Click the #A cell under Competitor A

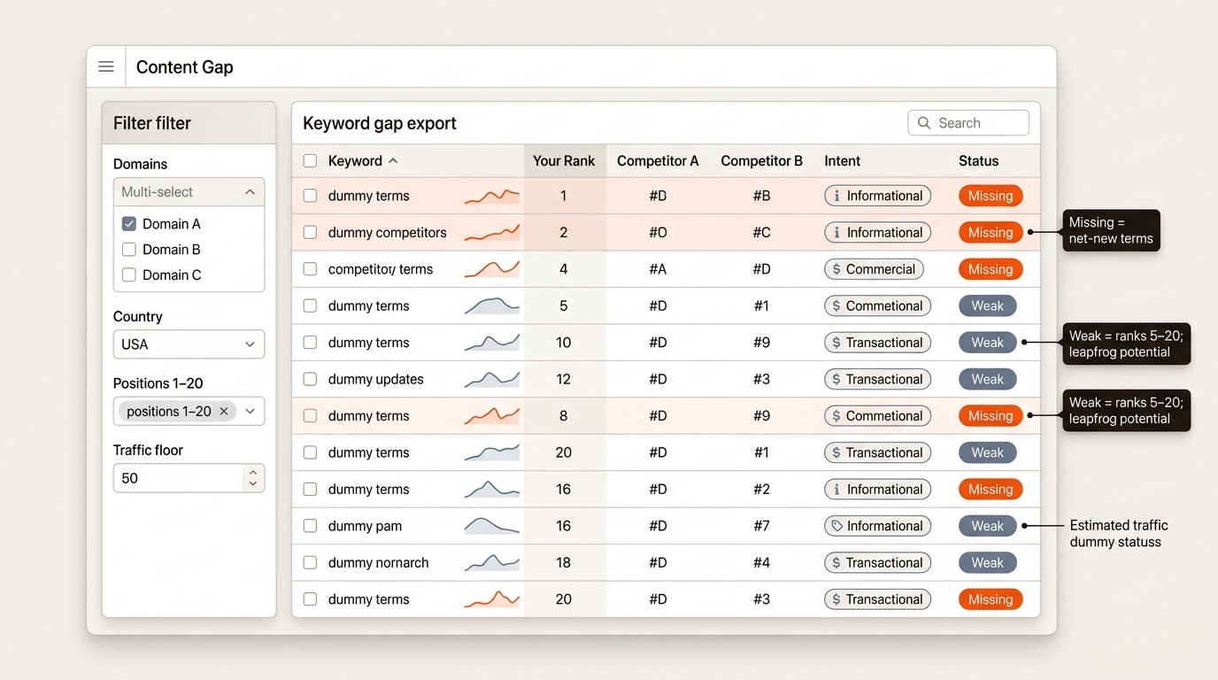click(658, 269)
